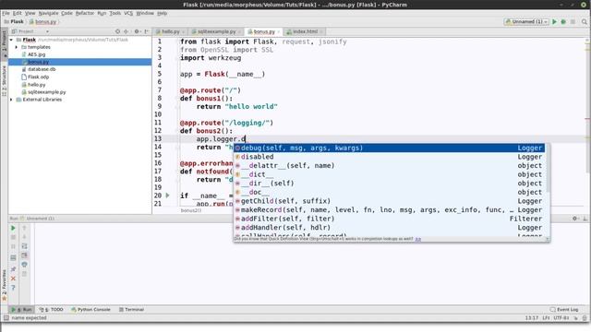Start debugging with the toolbar bug icon

(563, 22)
